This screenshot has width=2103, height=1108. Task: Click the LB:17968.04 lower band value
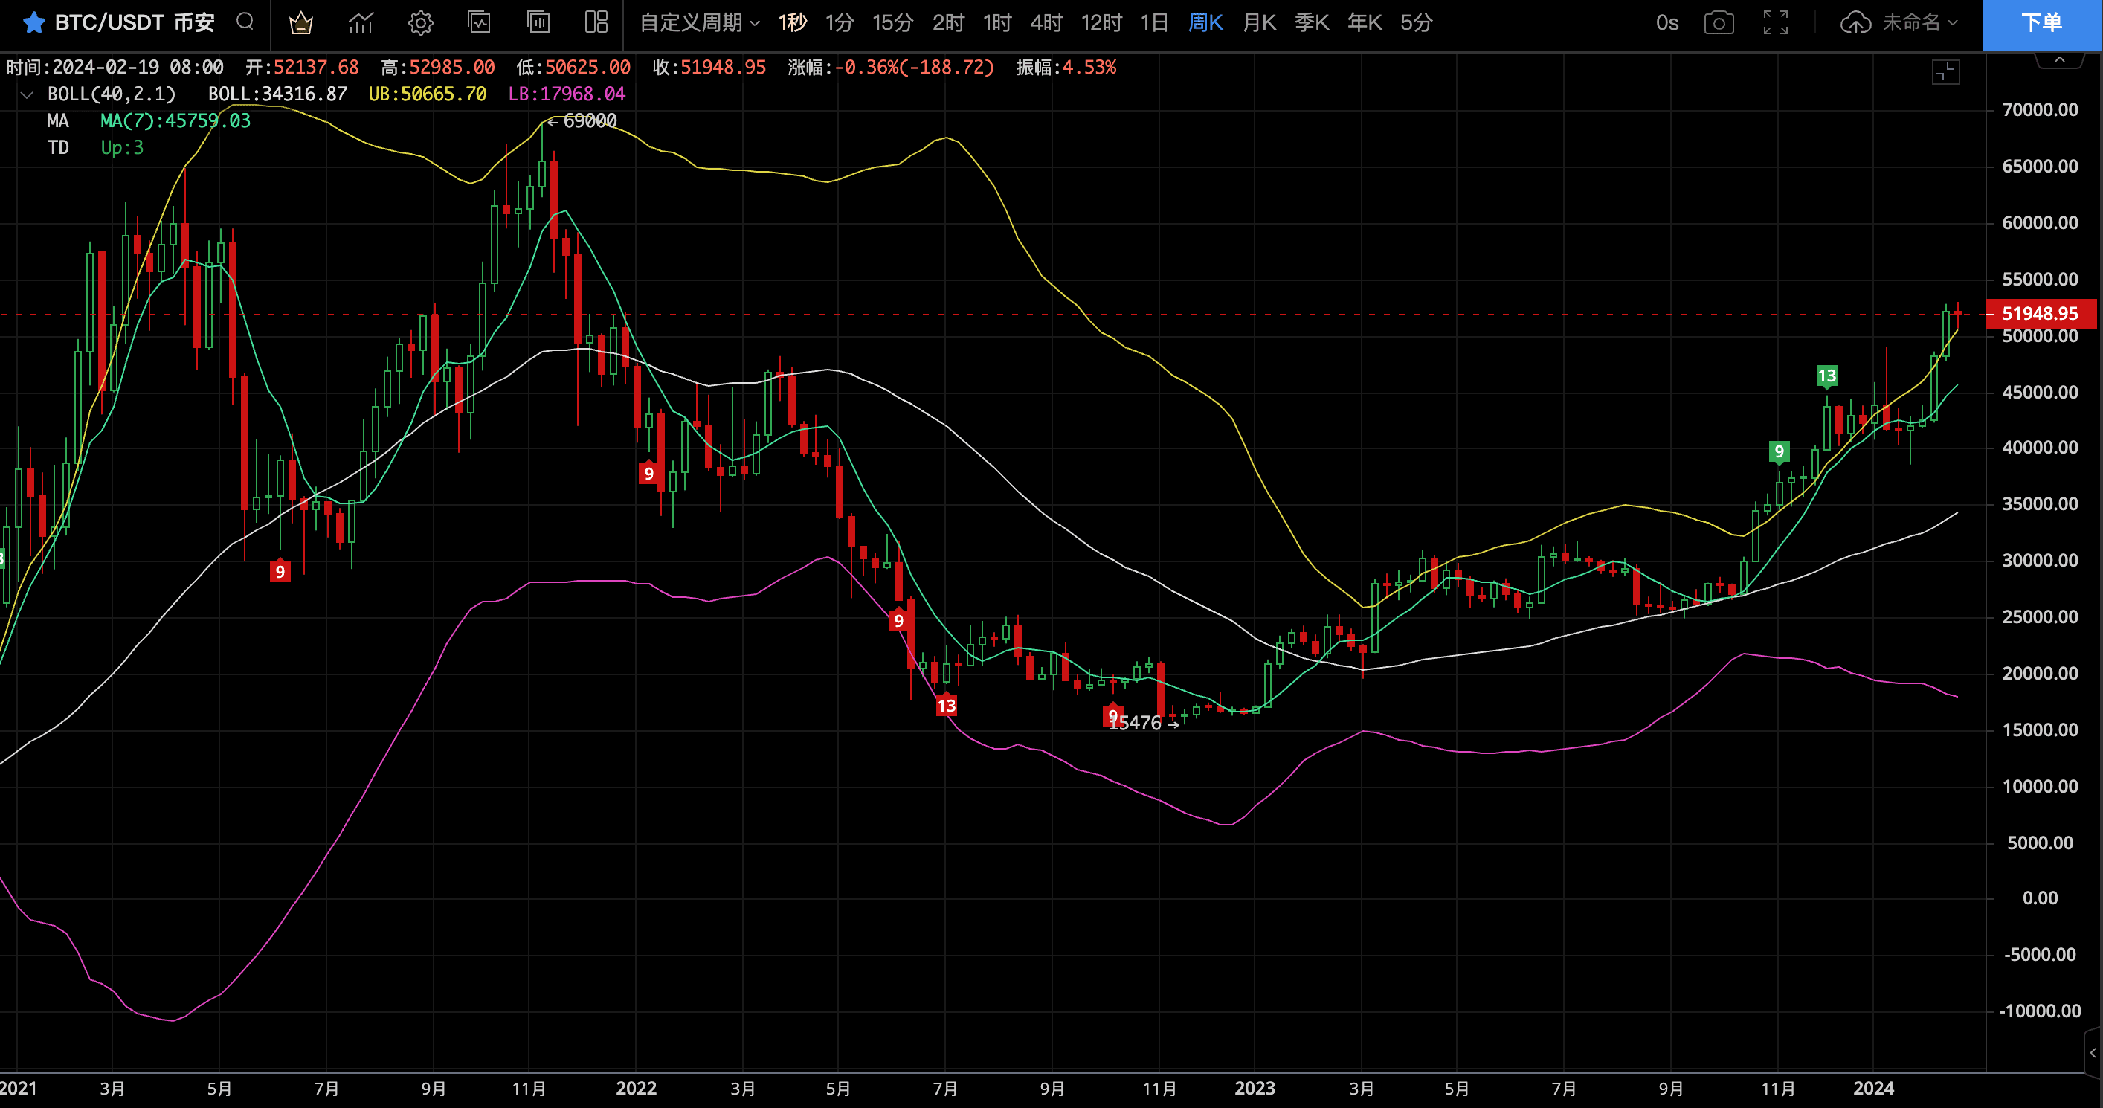567,94
